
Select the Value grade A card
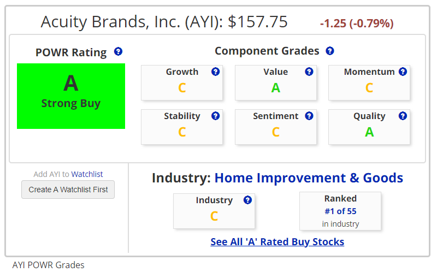point(276,82)
